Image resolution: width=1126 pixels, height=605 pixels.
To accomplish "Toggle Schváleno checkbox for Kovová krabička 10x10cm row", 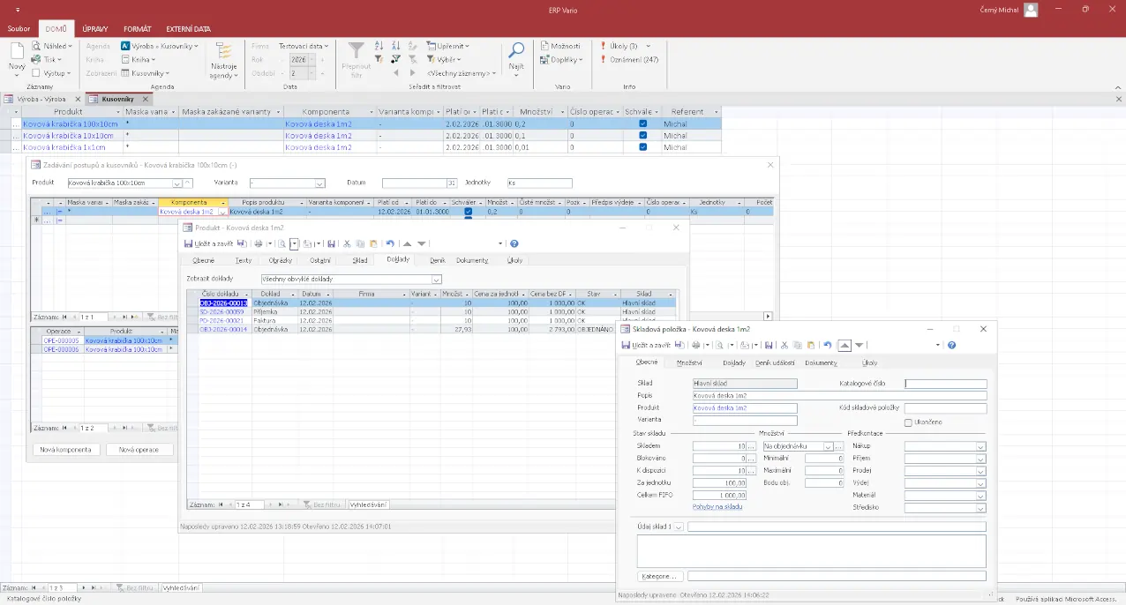I will tap(642, 136).
